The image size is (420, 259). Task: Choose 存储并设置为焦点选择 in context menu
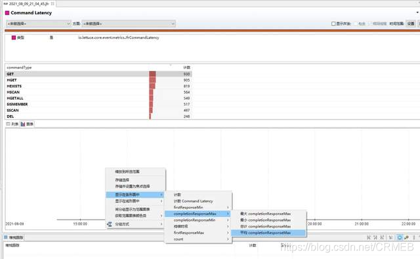coord(136,186)
